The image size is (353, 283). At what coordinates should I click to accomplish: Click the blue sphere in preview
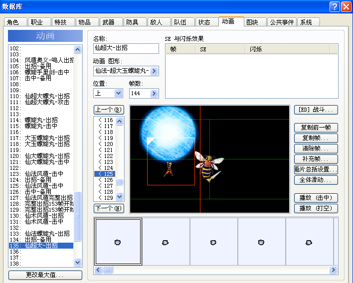pyautogui.click(x=169, y=134)
